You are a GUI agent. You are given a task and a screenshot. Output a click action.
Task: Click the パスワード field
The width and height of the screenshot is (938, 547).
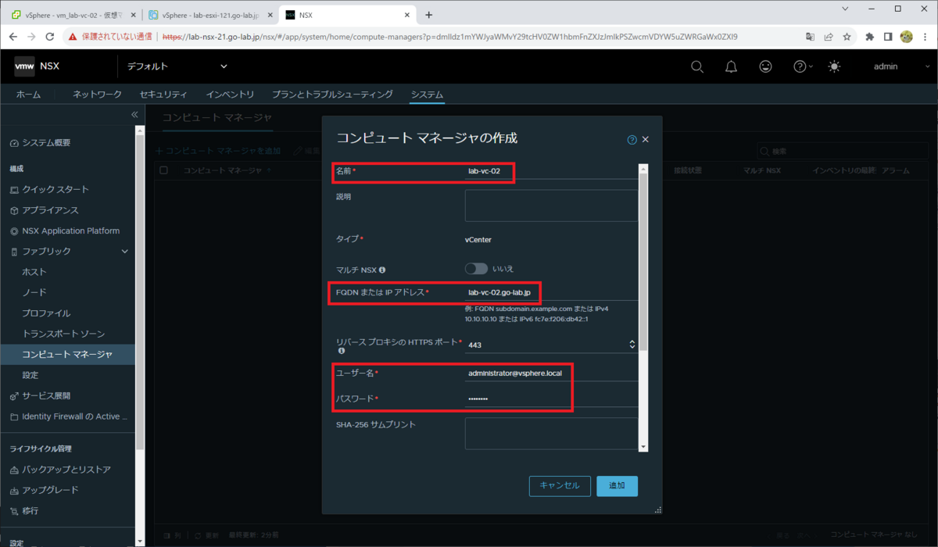[x=551, y=399]
